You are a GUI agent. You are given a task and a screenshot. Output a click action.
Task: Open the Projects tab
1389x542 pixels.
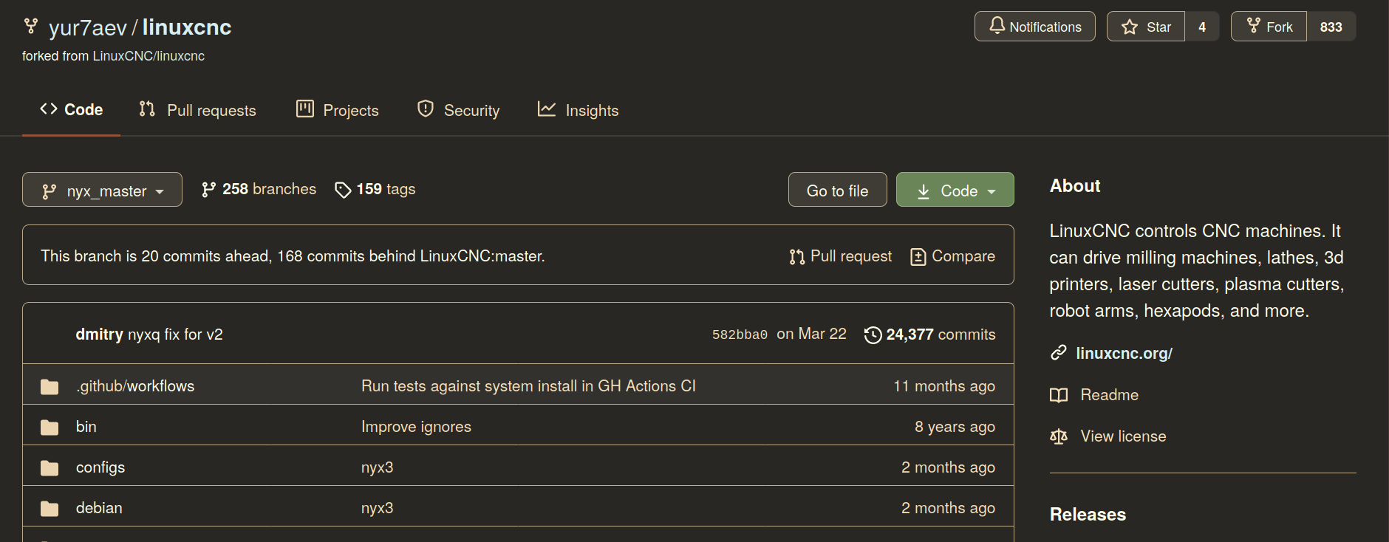pos(337,110)
